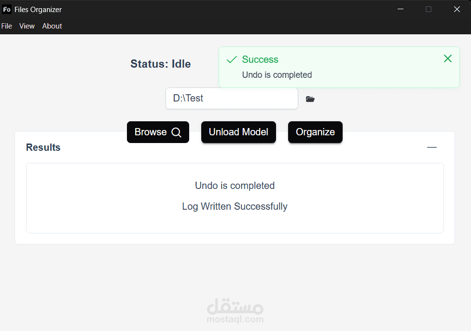Start organizing with the Organize button

tap(315, 132)
